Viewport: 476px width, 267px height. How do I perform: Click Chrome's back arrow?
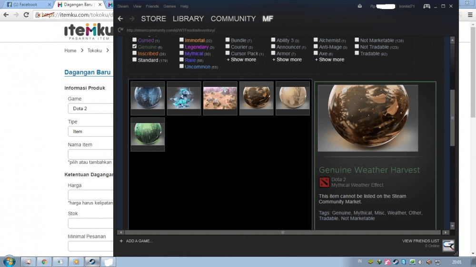(x=6, y=15)
